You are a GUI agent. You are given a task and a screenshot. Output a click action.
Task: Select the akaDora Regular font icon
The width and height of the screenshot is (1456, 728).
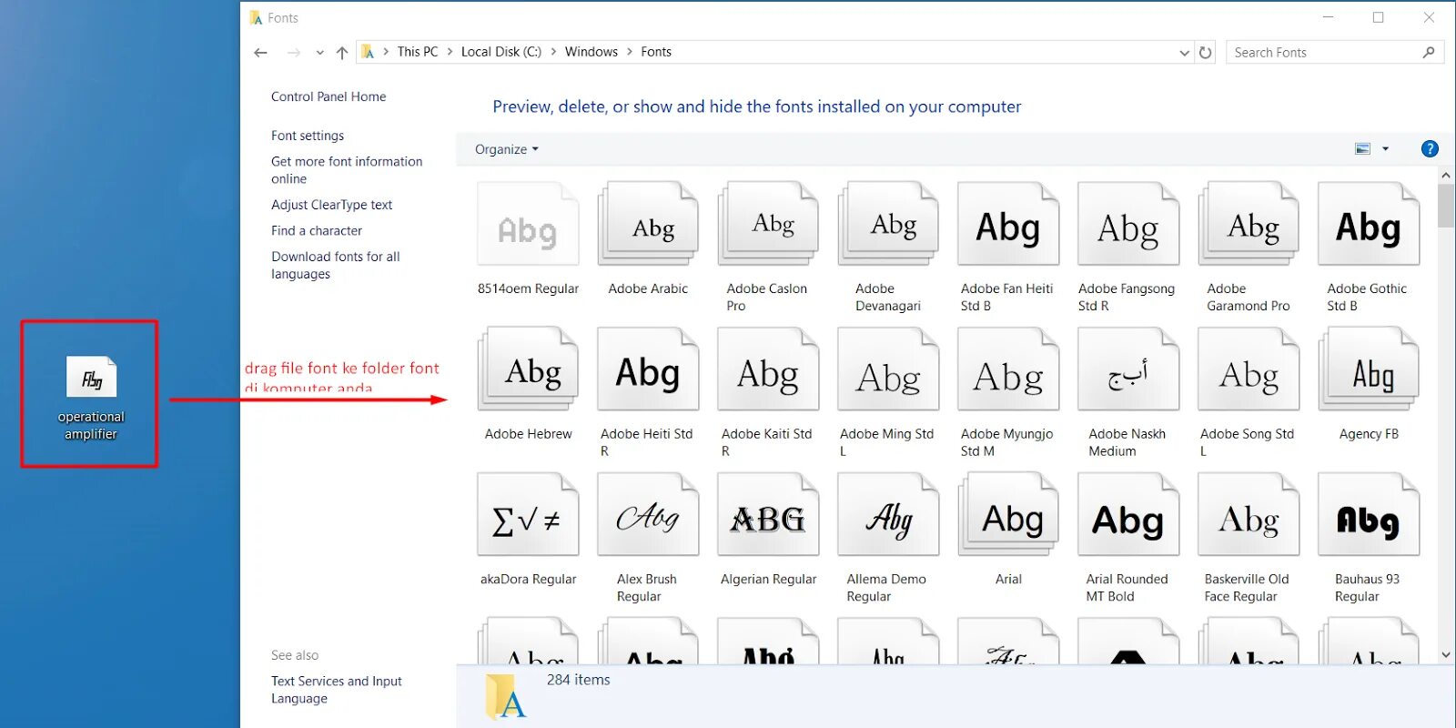(x=528, y=514)
